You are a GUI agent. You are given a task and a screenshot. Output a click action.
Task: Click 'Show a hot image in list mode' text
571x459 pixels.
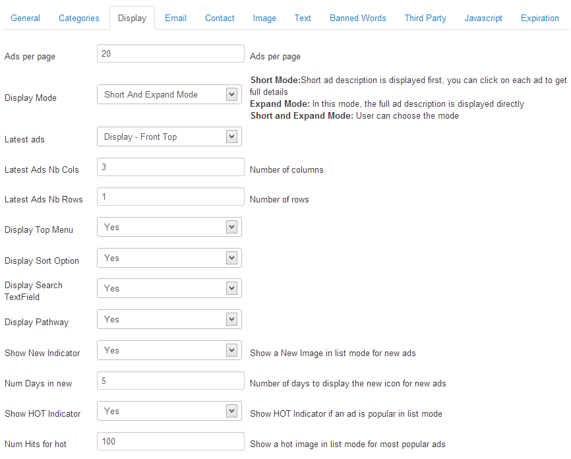[347, 444]
